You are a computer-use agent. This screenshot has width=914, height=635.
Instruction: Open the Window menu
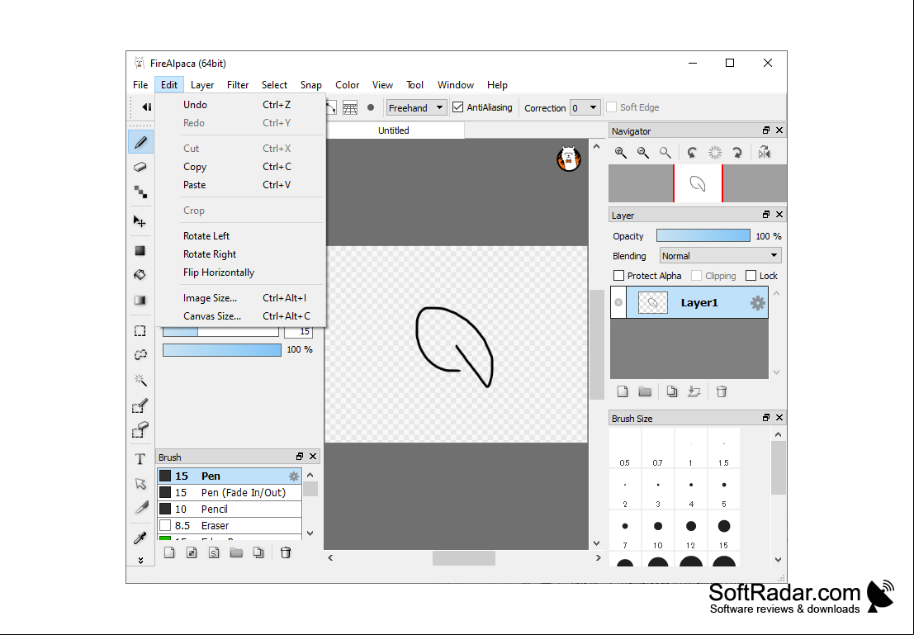pos(455,85)
